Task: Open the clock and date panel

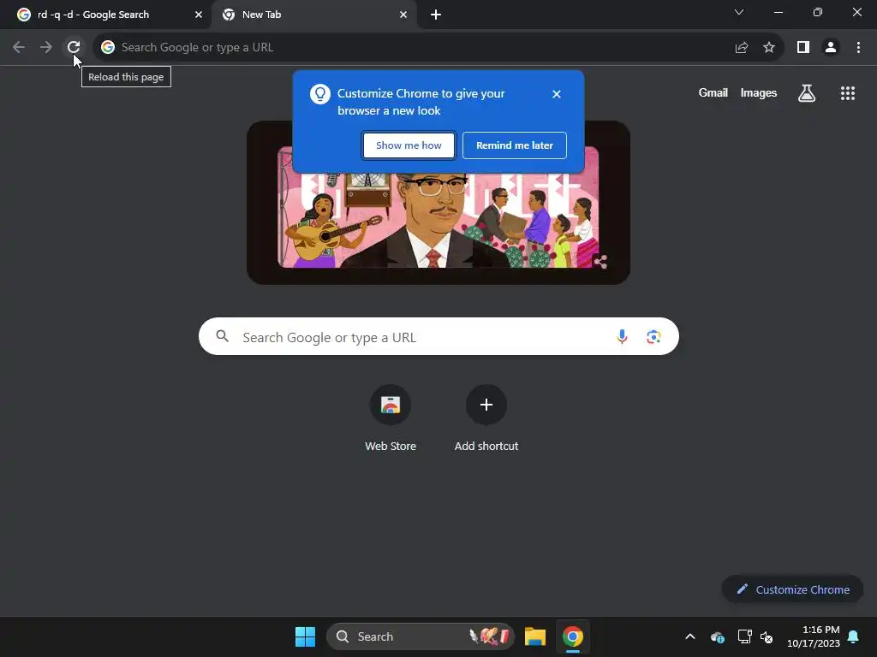Action: click(x=814, y=636)
